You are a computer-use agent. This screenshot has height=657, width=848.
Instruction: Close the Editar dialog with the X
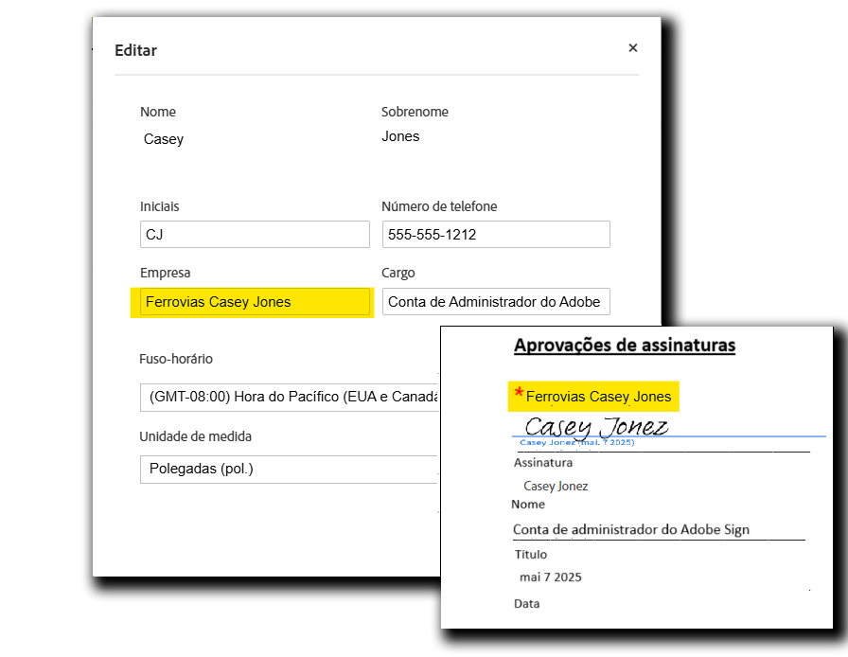point(633,48)
